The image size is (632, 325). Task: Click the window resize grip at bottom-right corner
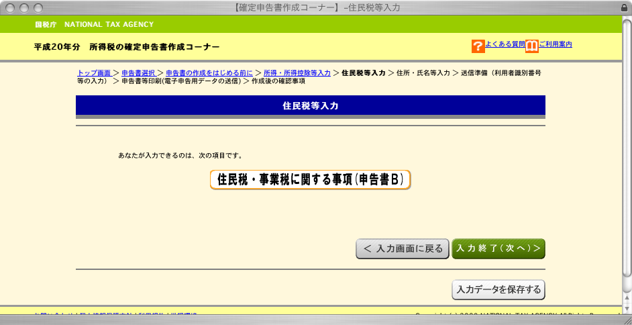(626, 319)
